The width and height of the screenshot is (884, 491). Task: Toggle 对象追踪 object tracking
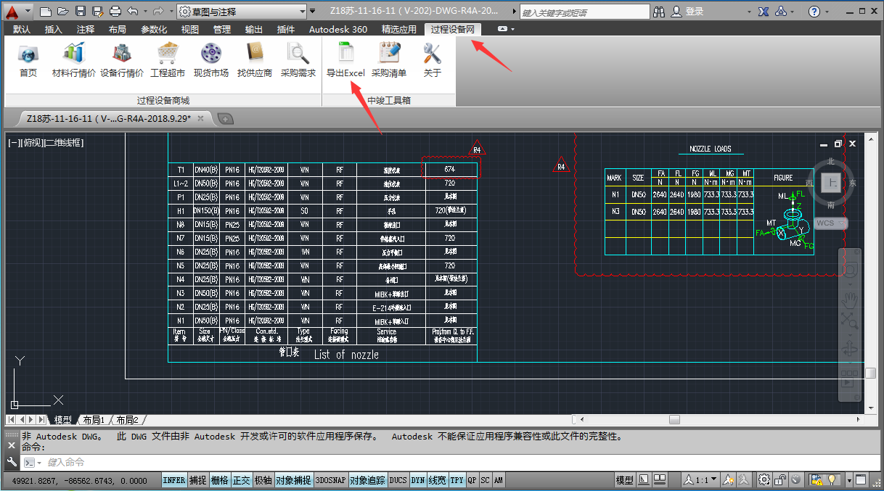pos(367,480)
